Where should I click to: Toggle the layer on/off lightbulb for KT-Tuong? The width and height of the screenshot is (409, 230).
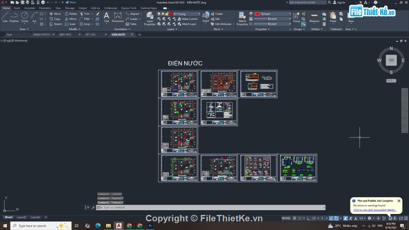[x=159, y=14]
